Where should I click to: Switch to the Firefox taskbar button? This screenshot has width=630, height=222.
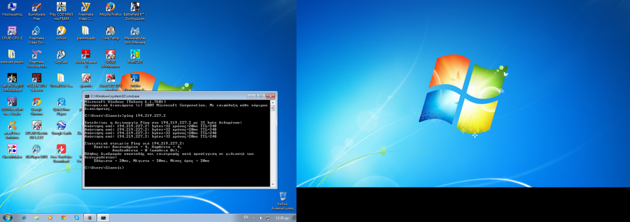pyautogui.click(x=90, y=217)
